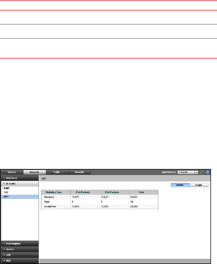Switch to the System tab
This screenshot has height=264, width=217.
[x=12, y=172]
